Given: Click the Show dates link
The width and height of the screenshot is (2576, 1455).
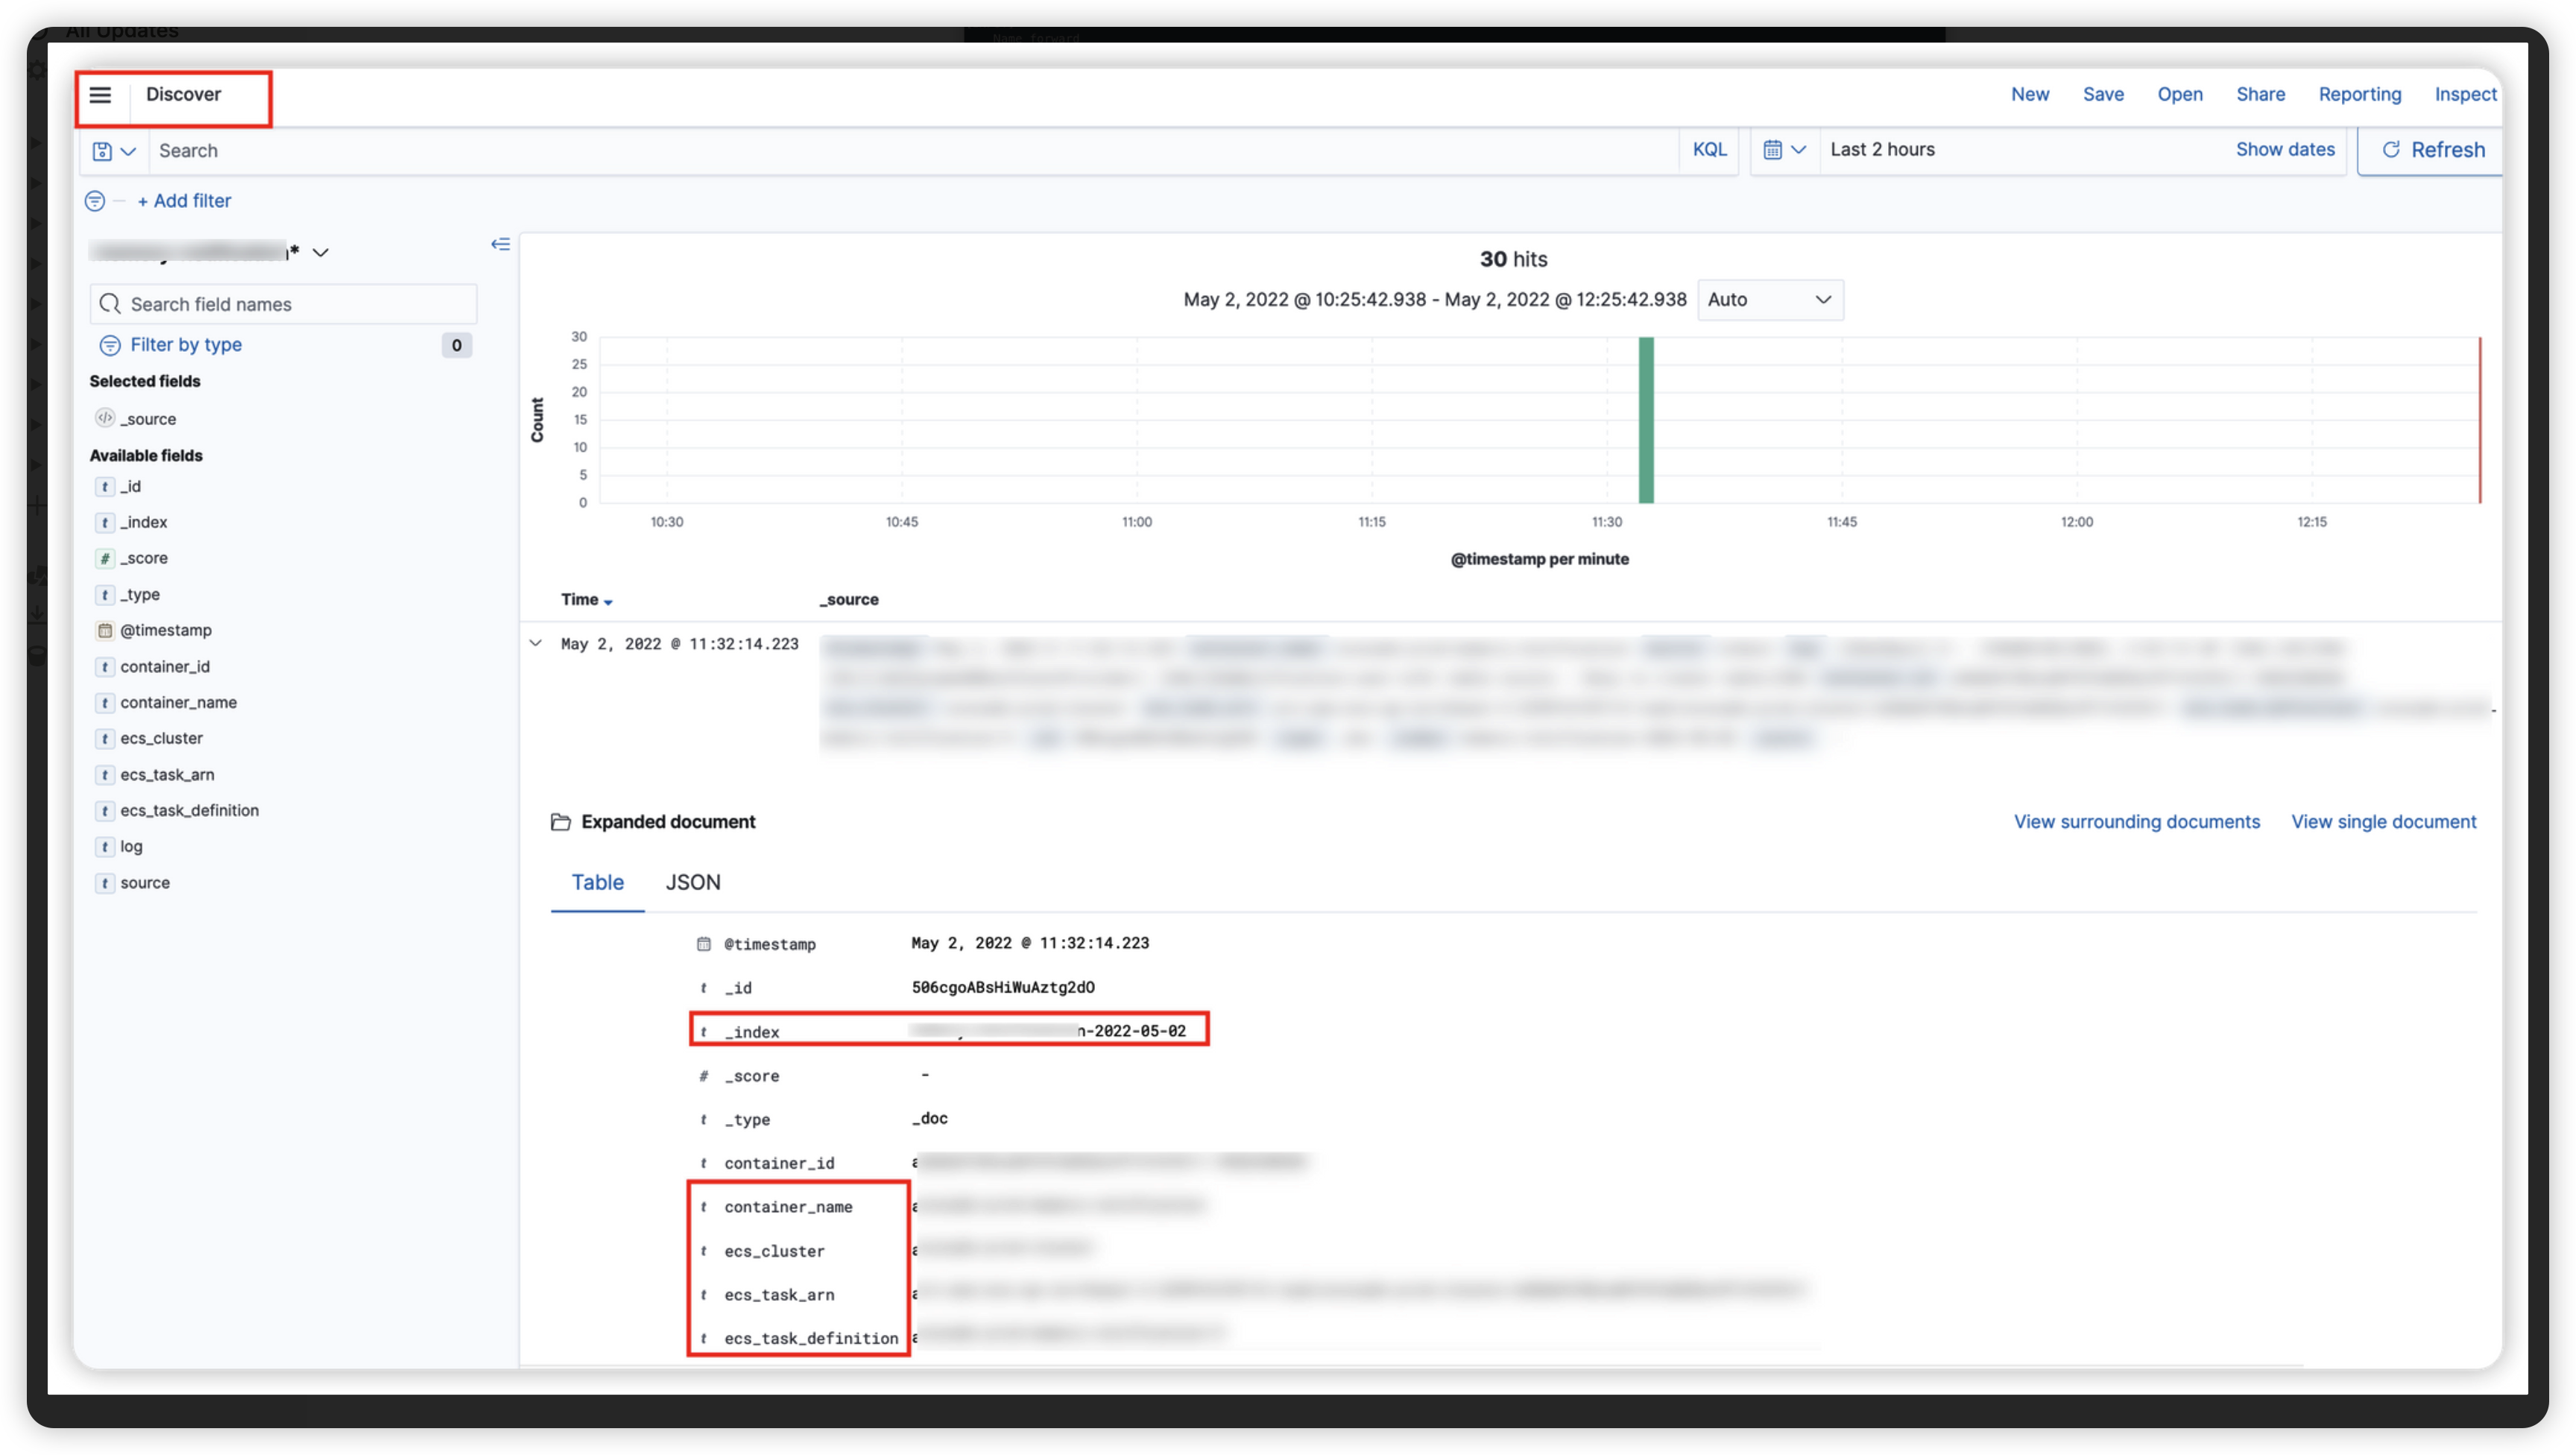Looking at the screenshot, I should point(2284,150).
